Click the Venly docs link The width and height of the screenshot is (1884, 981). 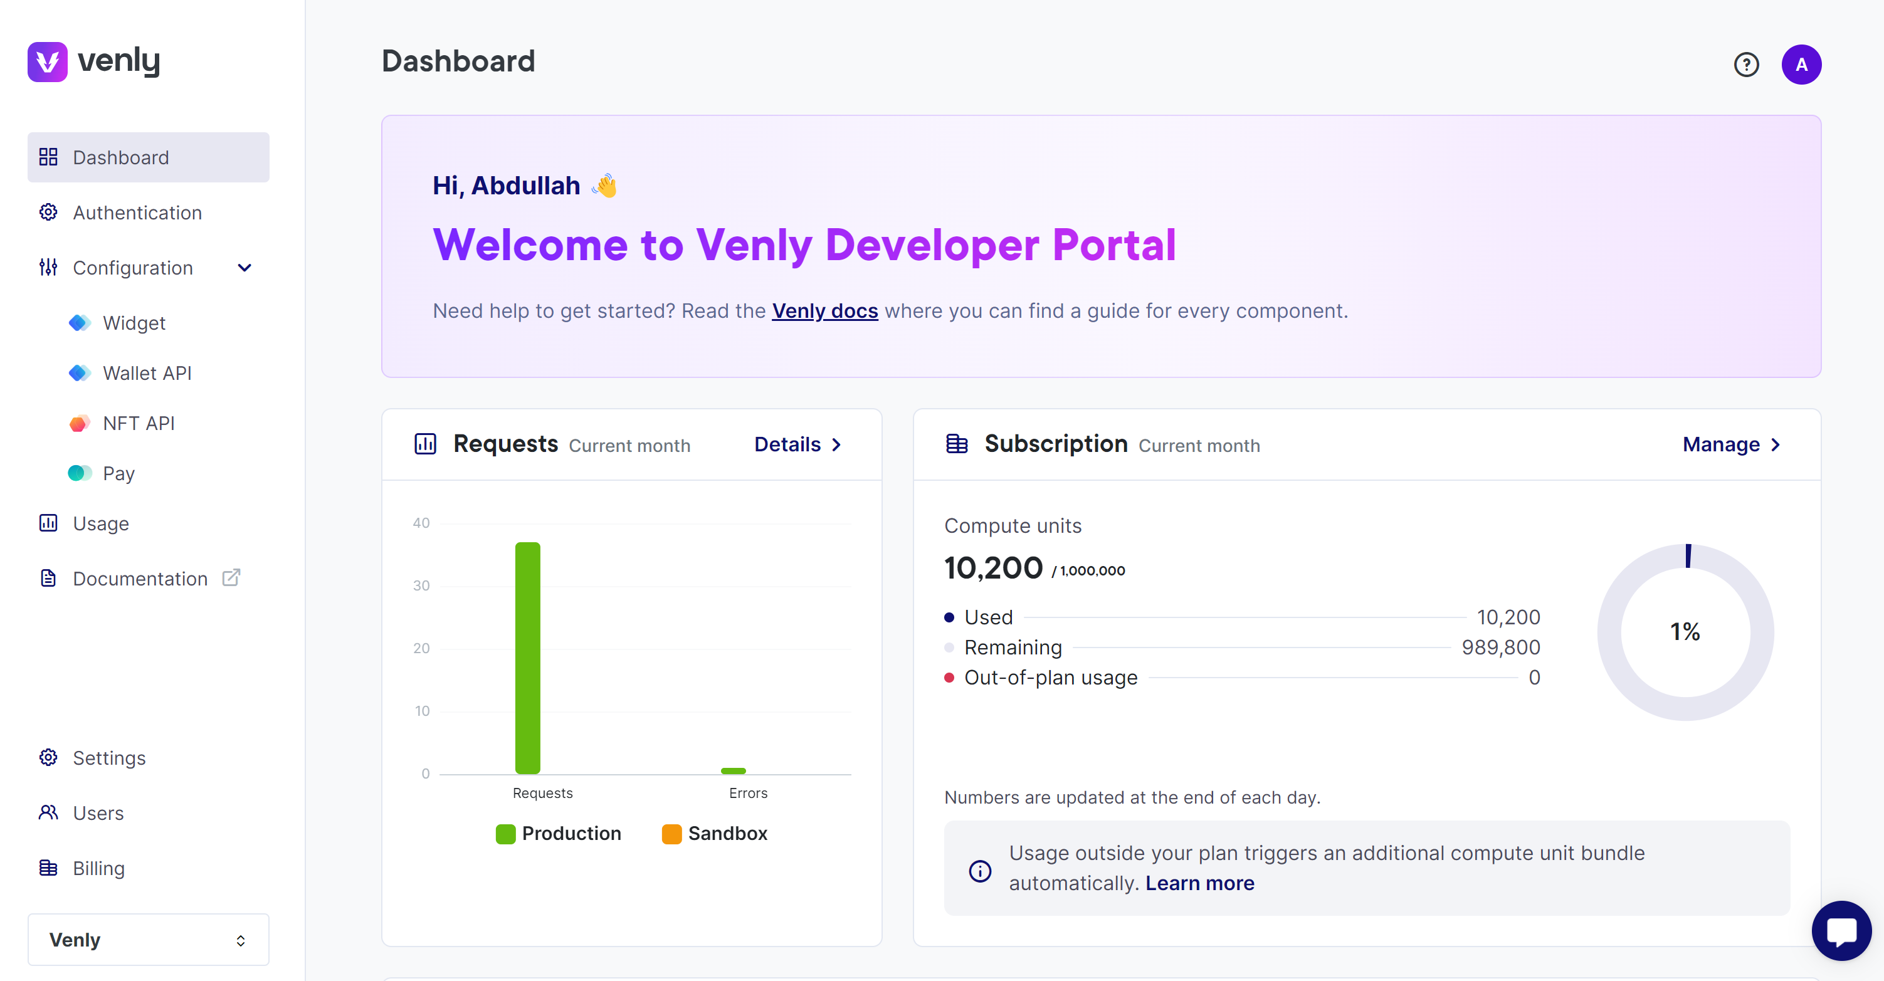(824, 310)
